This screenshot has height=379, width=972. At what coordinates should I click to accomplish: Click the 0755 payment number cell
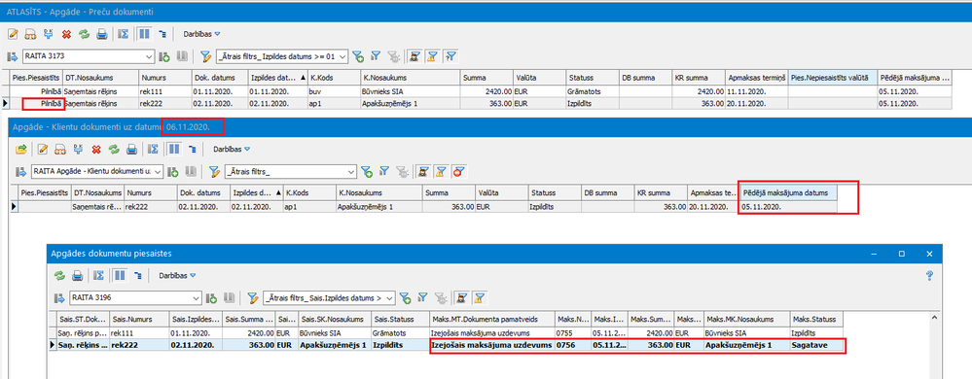coord(573,333)
